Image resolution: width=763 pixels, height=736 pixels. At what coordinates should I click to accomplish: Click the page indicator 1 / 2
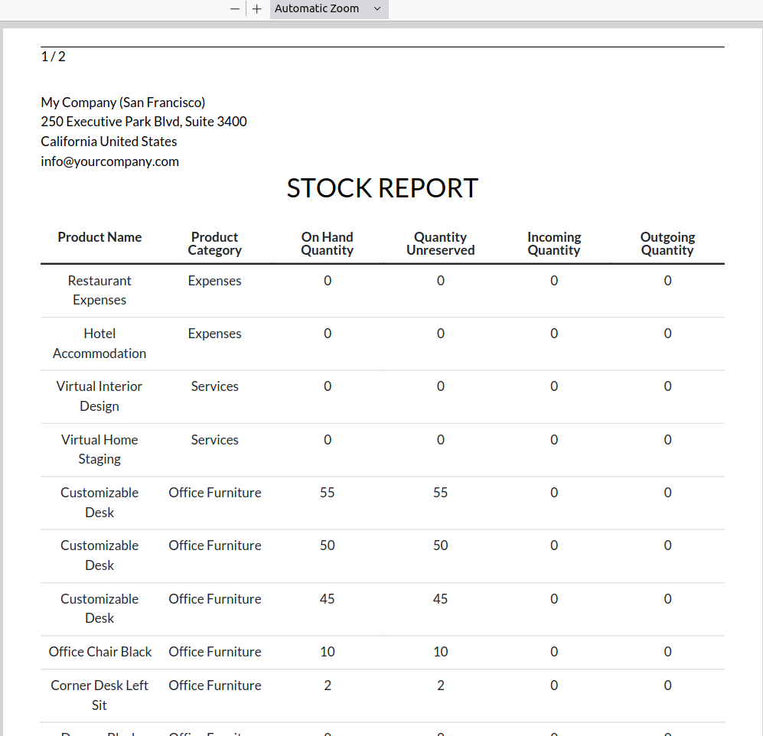[x=54, y=57]
